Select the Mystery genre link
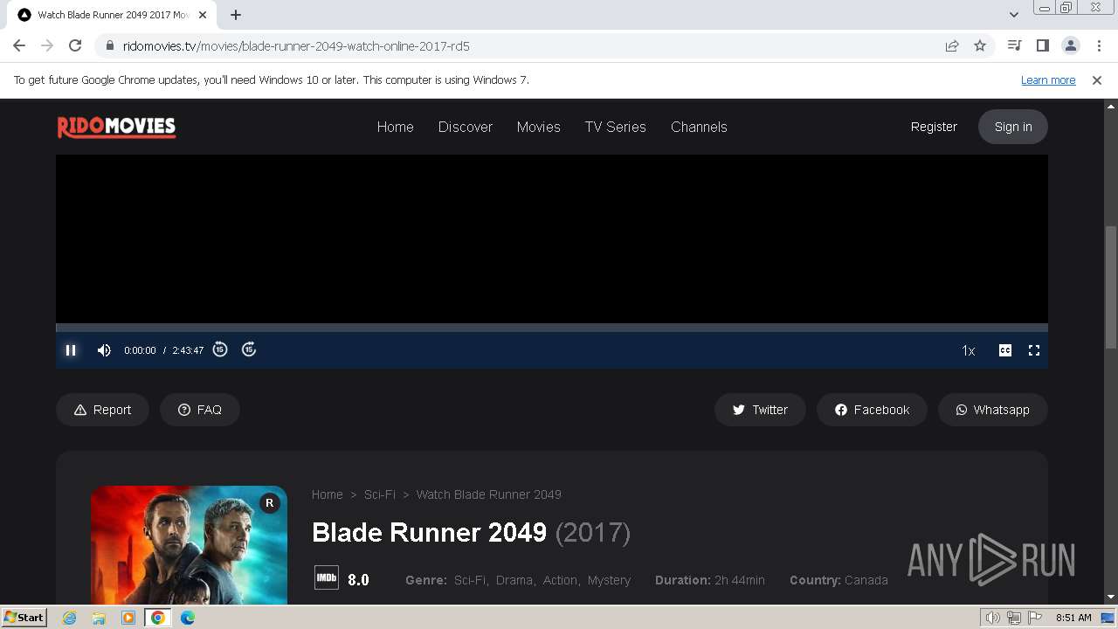 (609, 580)
